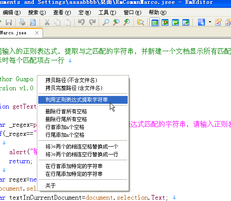Click the Save floppy disk icon
The image size is (231, 201).
pos(9,23)
